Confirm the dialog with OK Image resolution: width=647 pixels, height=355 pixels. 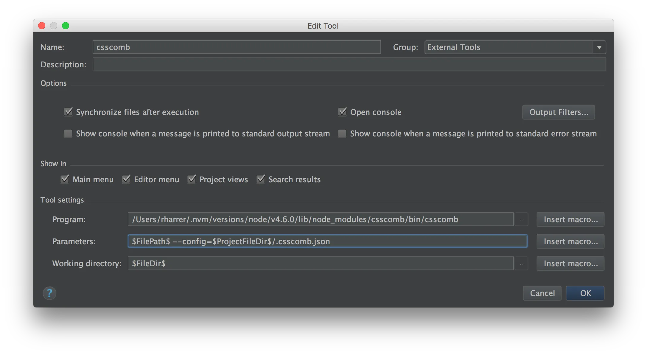(x=585, y=293)
